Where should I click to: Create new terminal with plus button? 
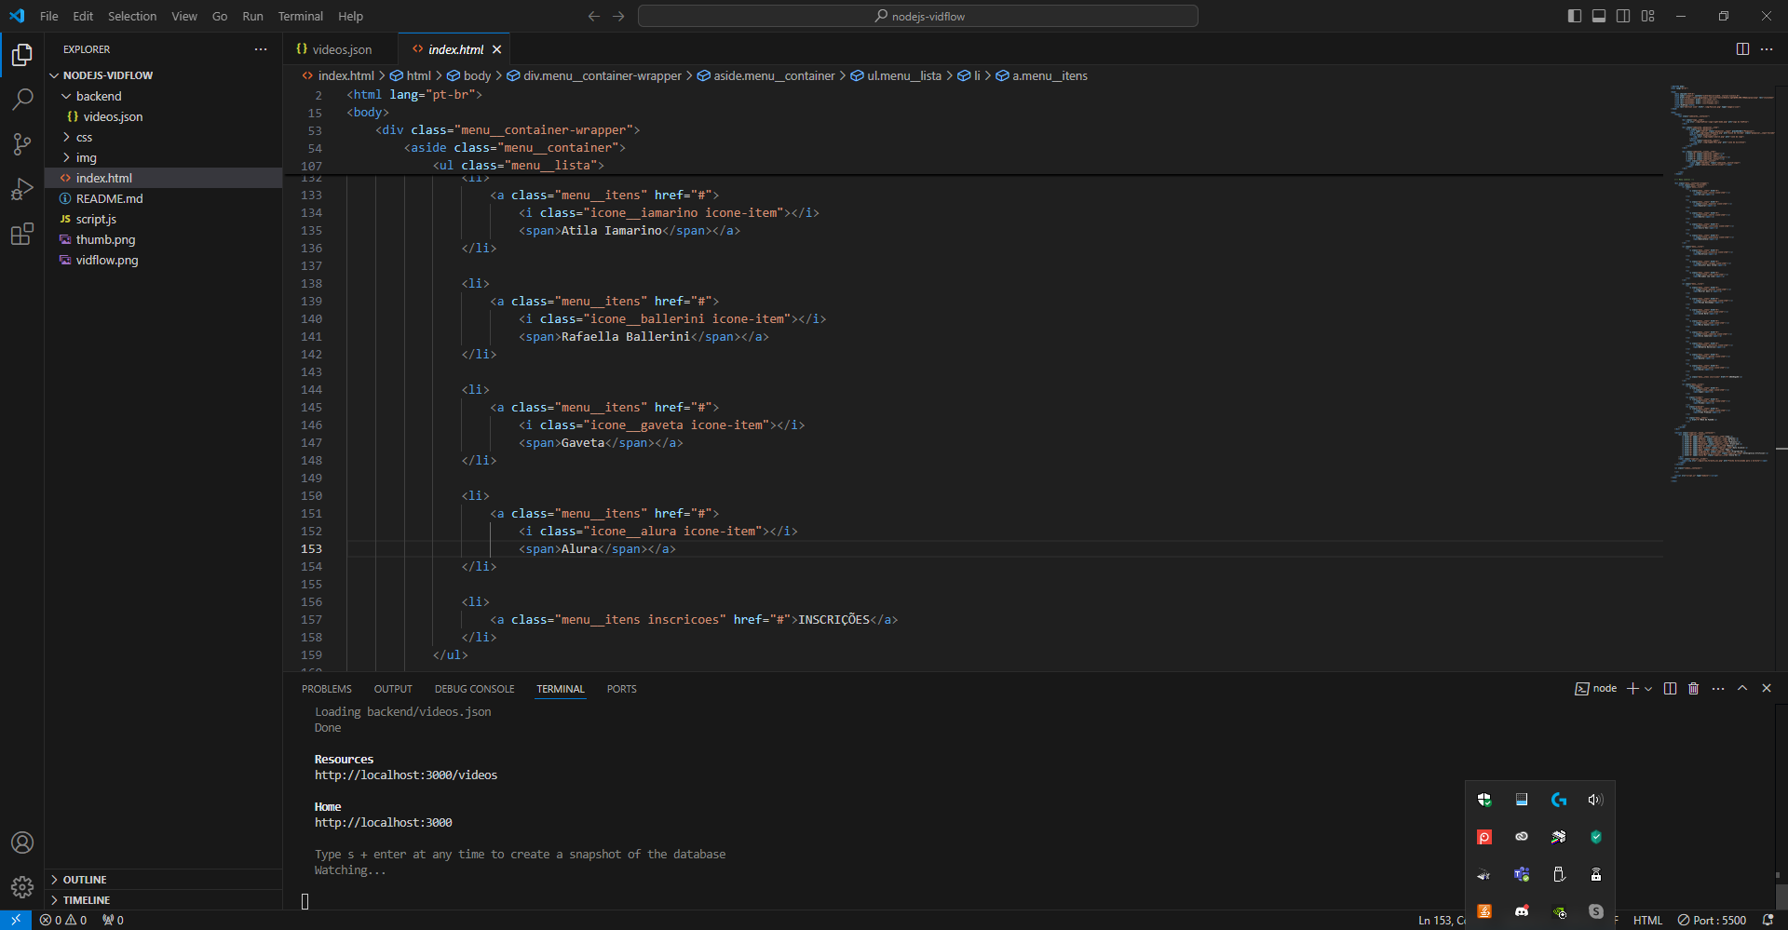[1632, 689]
